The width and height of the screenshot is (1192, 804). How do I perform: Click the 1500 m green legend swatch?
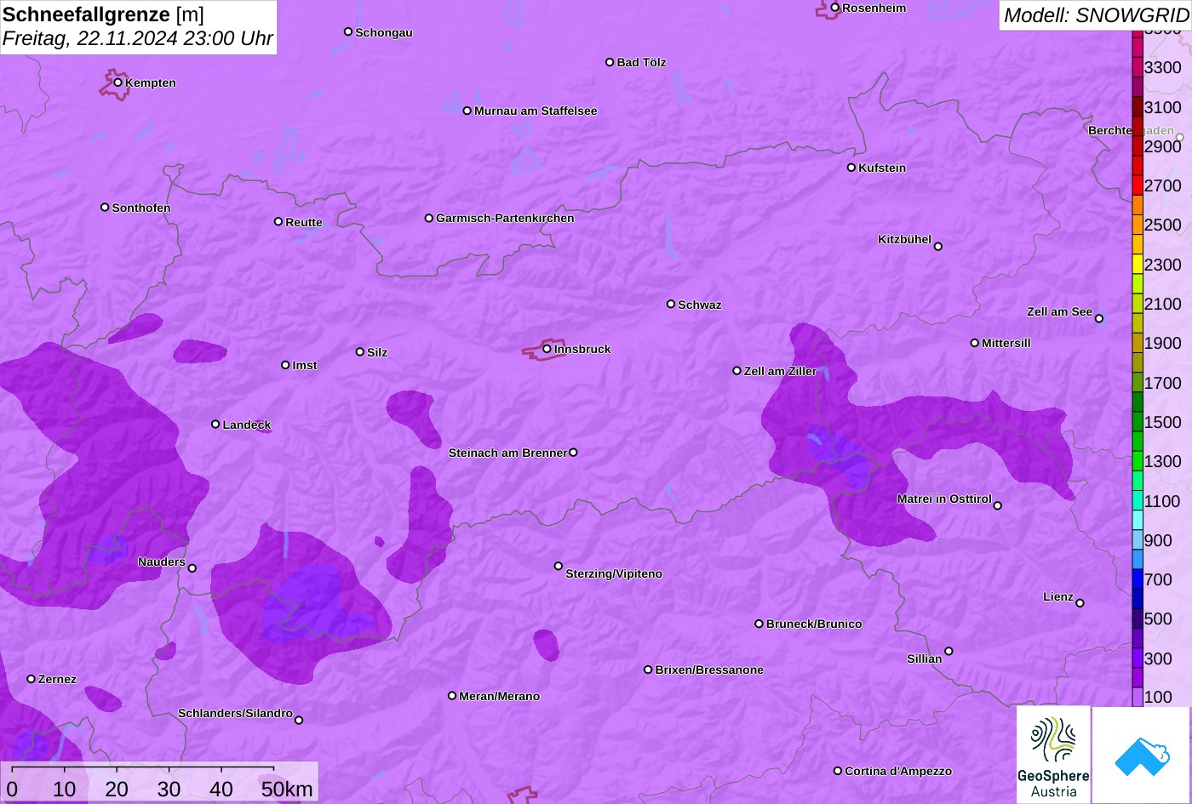click(1138, 422)
